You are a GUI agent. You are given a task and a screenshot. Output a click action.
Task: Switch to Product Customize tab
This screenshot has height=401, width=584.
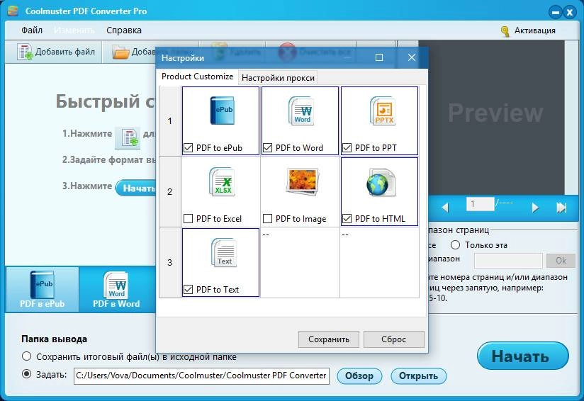click(197, 77)
